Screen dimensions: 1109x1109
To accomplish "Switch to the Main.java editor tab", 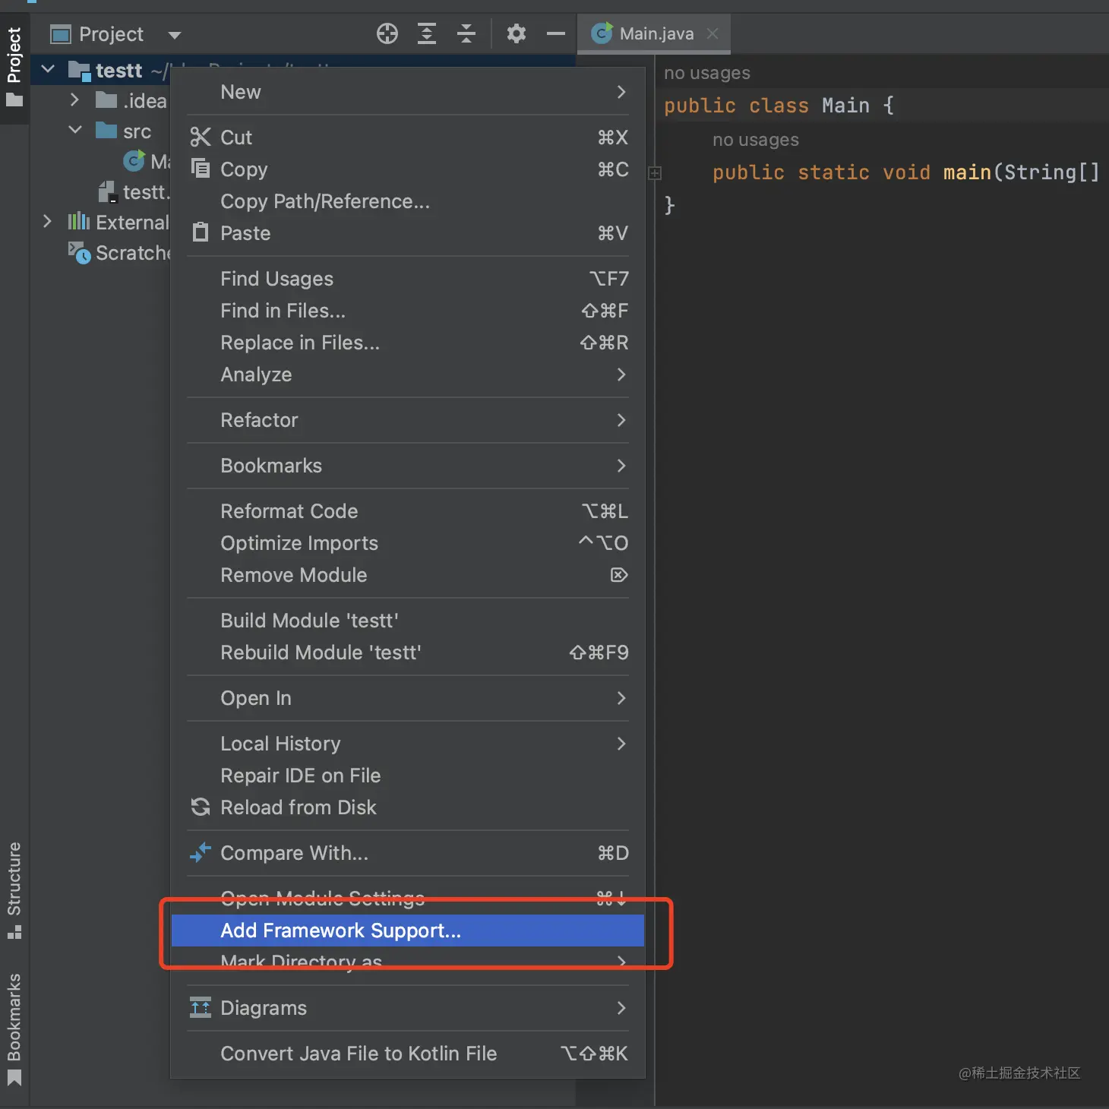I will (x=654, y=33).
